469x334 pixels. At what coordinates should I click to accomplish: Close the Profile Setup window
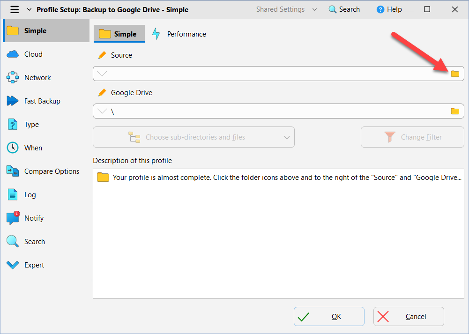tap(454, 9)
